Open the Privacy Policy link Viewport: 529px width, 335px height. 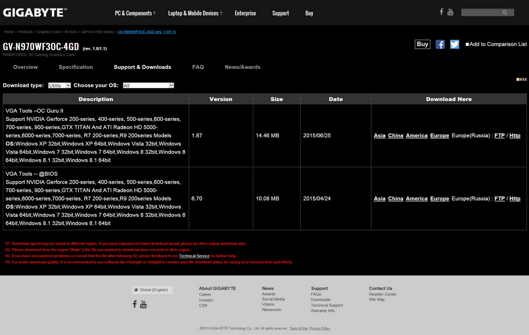(x=320, y=328)
